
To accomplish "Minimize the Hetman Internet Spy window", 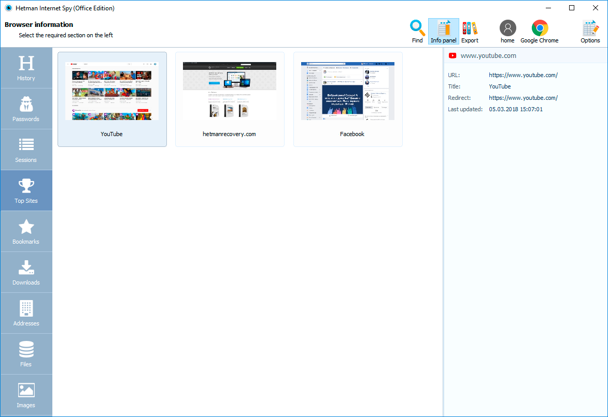I will pyautogui.click(x=548, y=8).
